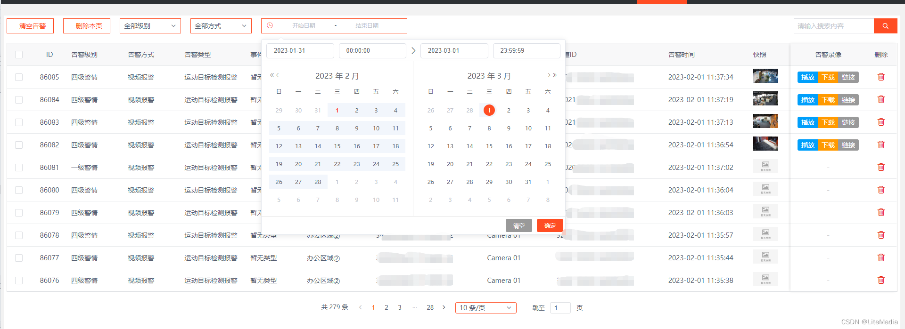This screenshot has height=329, width=905.
Task: Go to pagination page 2
Action: 387,307
